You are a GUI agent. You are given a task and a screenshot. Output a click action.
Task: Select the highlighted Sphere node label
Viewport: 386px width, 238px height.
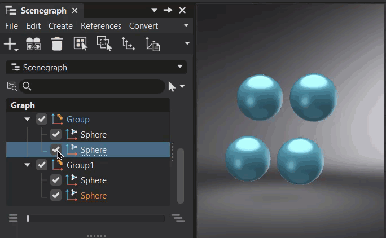click(x=94, y=150)
